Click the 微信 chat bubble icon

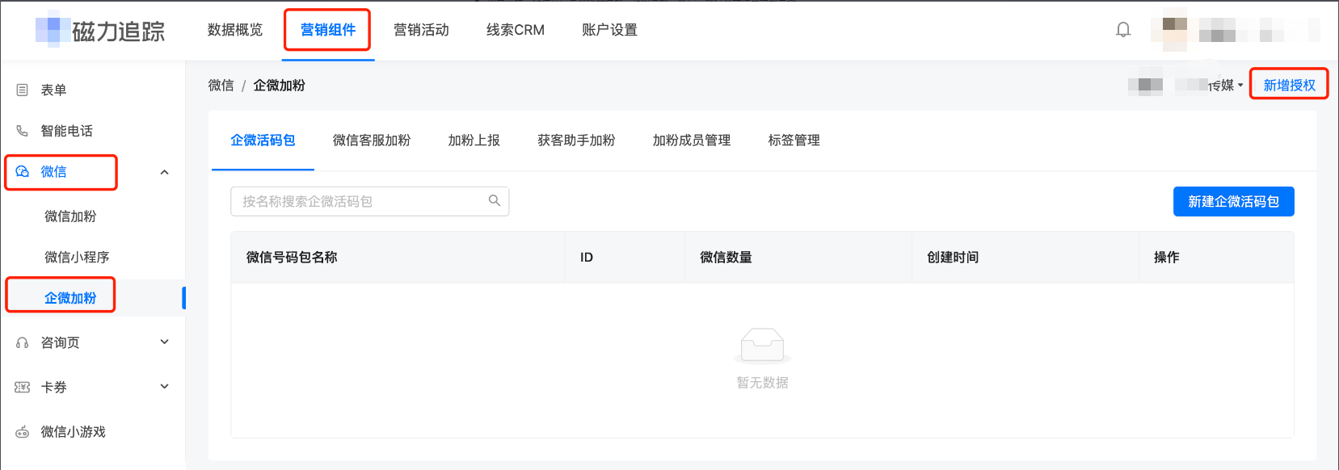(x=23, y=172)
